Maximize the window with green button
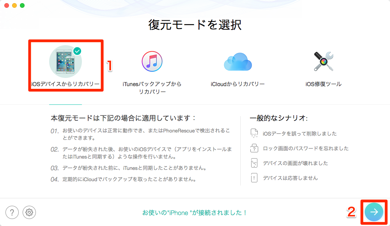Image resolution: width=390 pixels, height=226 pixels. (22, 5)
